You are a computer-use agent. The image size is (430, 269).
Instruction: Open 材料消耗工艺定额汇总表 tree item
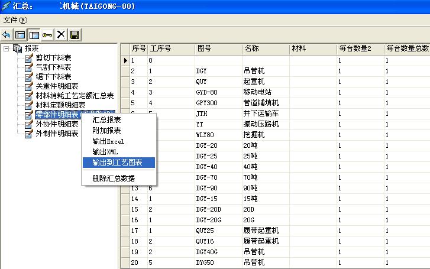point(75,96)
